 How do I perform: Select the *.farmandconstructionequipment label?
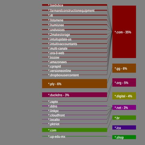click(x=71, y=11)
